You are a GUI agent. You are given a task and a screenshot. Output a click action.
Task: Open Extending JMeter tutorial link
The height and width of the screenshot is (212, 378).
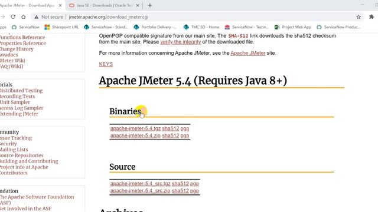click(19, 114)
